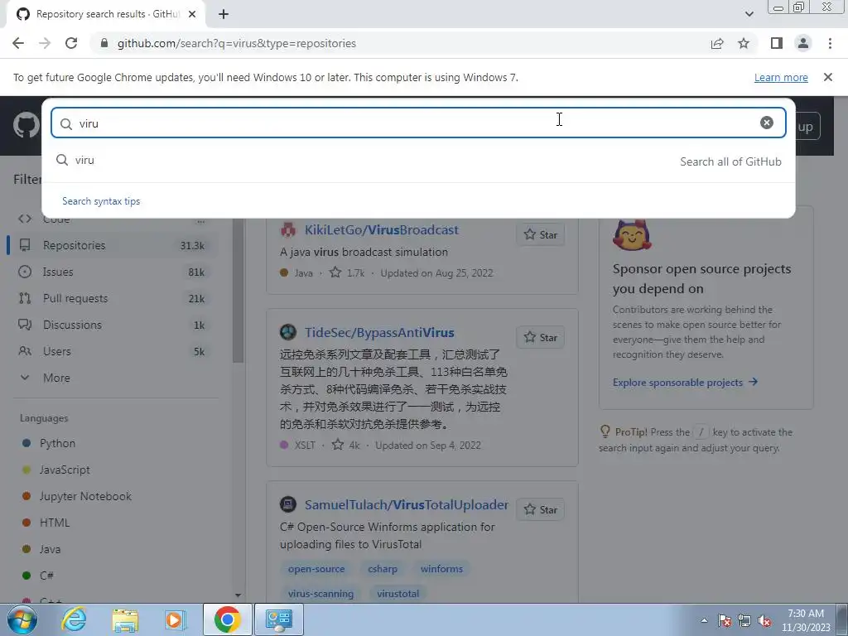Dismiss the Chrome update notification bar

(827, 77)
